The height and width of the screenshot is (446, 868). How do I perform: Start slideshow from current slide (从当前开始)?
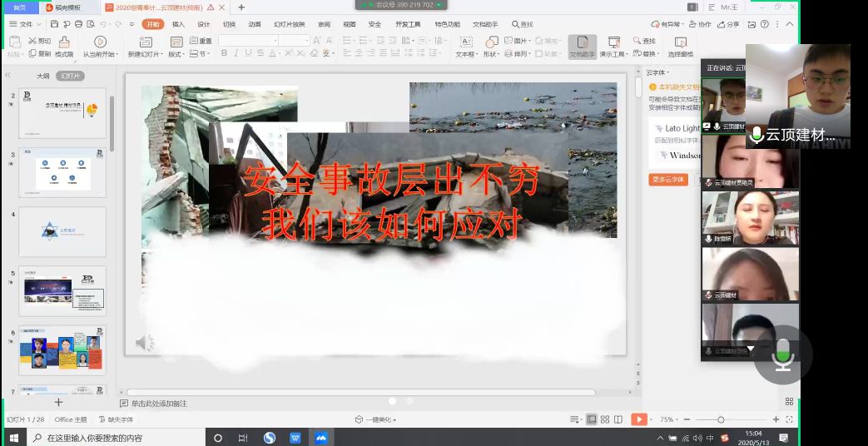click(100, 42)
